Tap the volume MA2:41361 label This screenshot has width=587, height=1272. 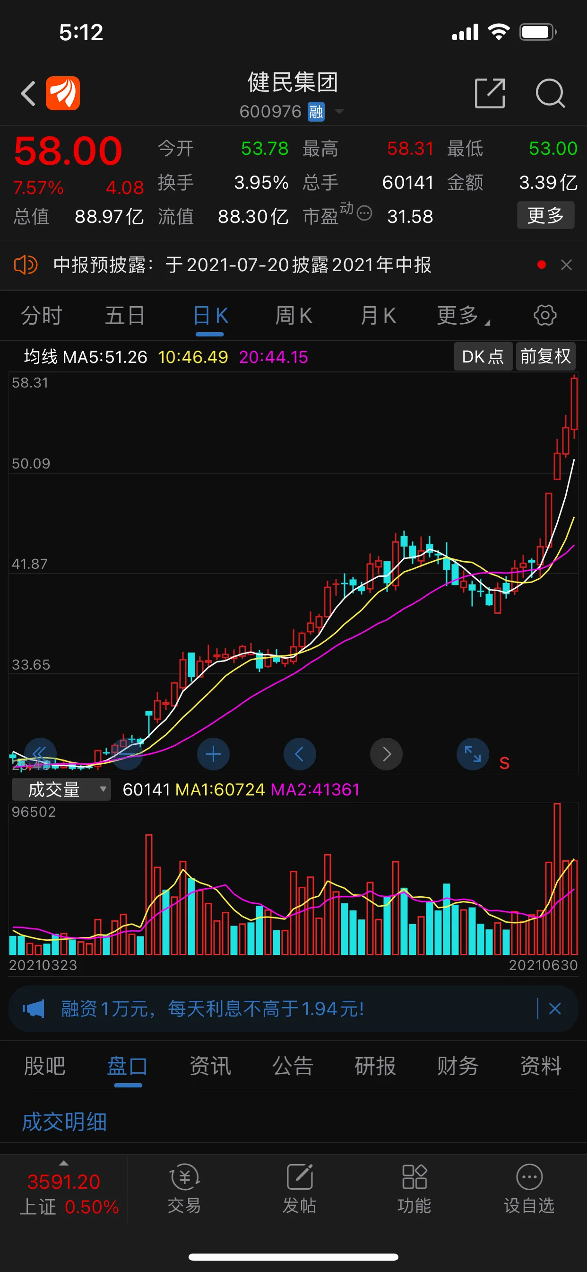[x=315, y=789]
